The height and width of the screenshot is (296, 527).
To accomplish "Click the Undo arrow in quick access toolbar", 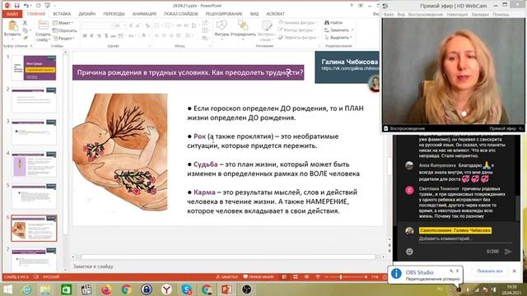I will [26, 6].
